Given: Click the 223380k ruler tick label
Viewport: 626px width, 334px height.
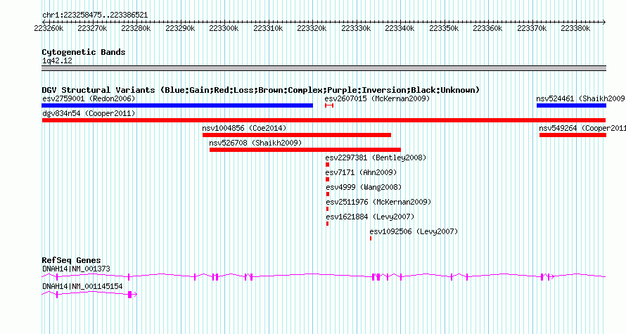Looking at the screenshot, I should [575, 28].
